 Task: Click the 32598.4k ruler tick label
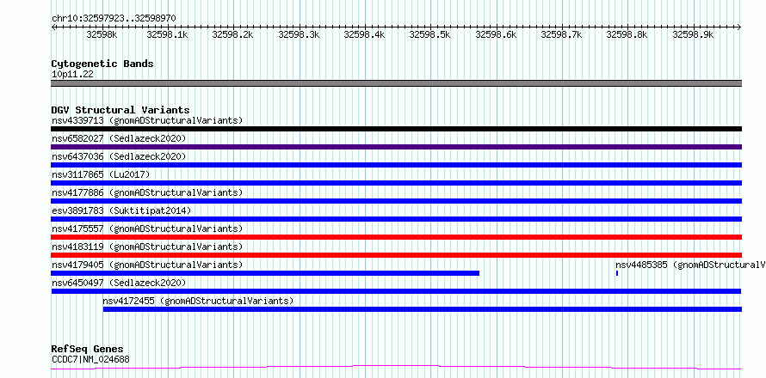pyautogui.click(x=364, y=34)
